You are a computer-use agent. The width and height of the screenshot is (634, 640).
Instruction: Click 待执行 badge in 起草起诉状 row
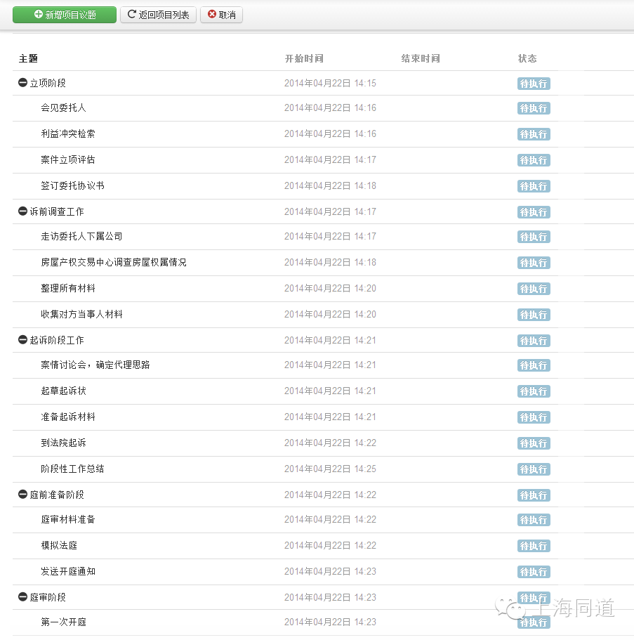pos(534,391)
